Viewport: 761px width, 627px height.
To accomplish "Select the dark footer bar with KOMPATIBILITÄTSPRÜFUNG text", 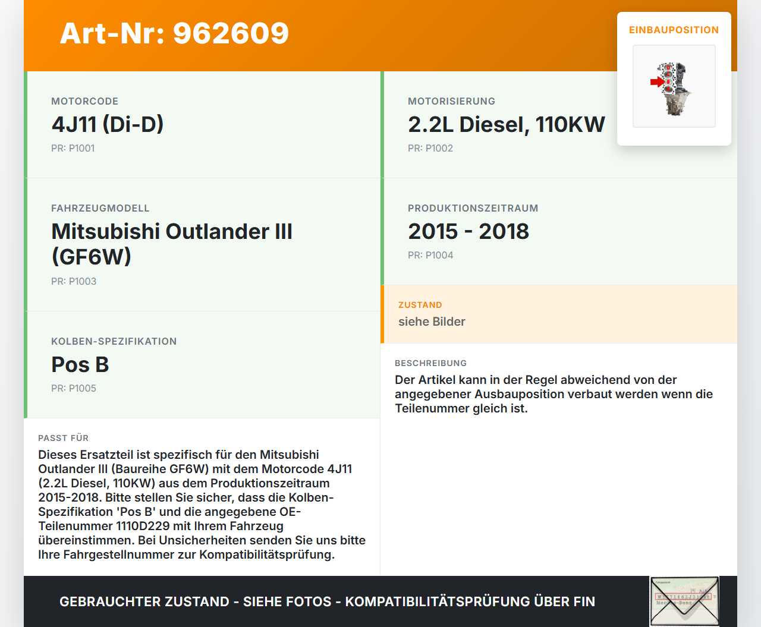I will 327,601.
